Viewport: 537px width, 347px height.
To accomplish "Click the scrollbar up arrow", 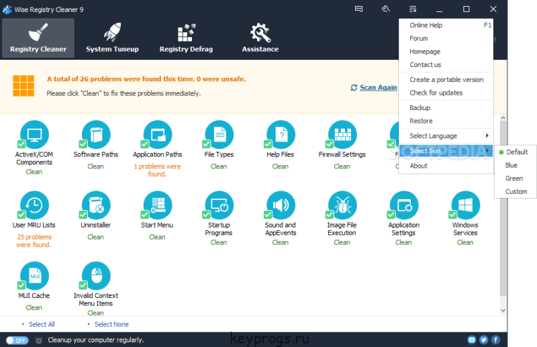I will [x=503, y=117].
